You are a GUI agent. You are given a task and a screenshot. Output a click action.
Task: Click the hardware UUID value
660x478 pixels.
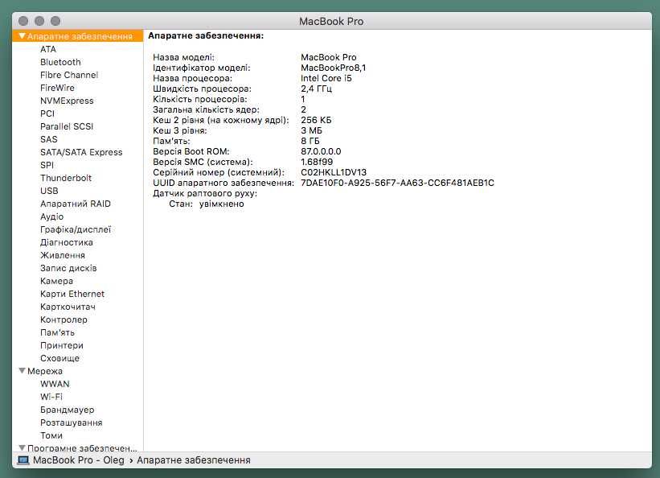click(x=397, y=183)
